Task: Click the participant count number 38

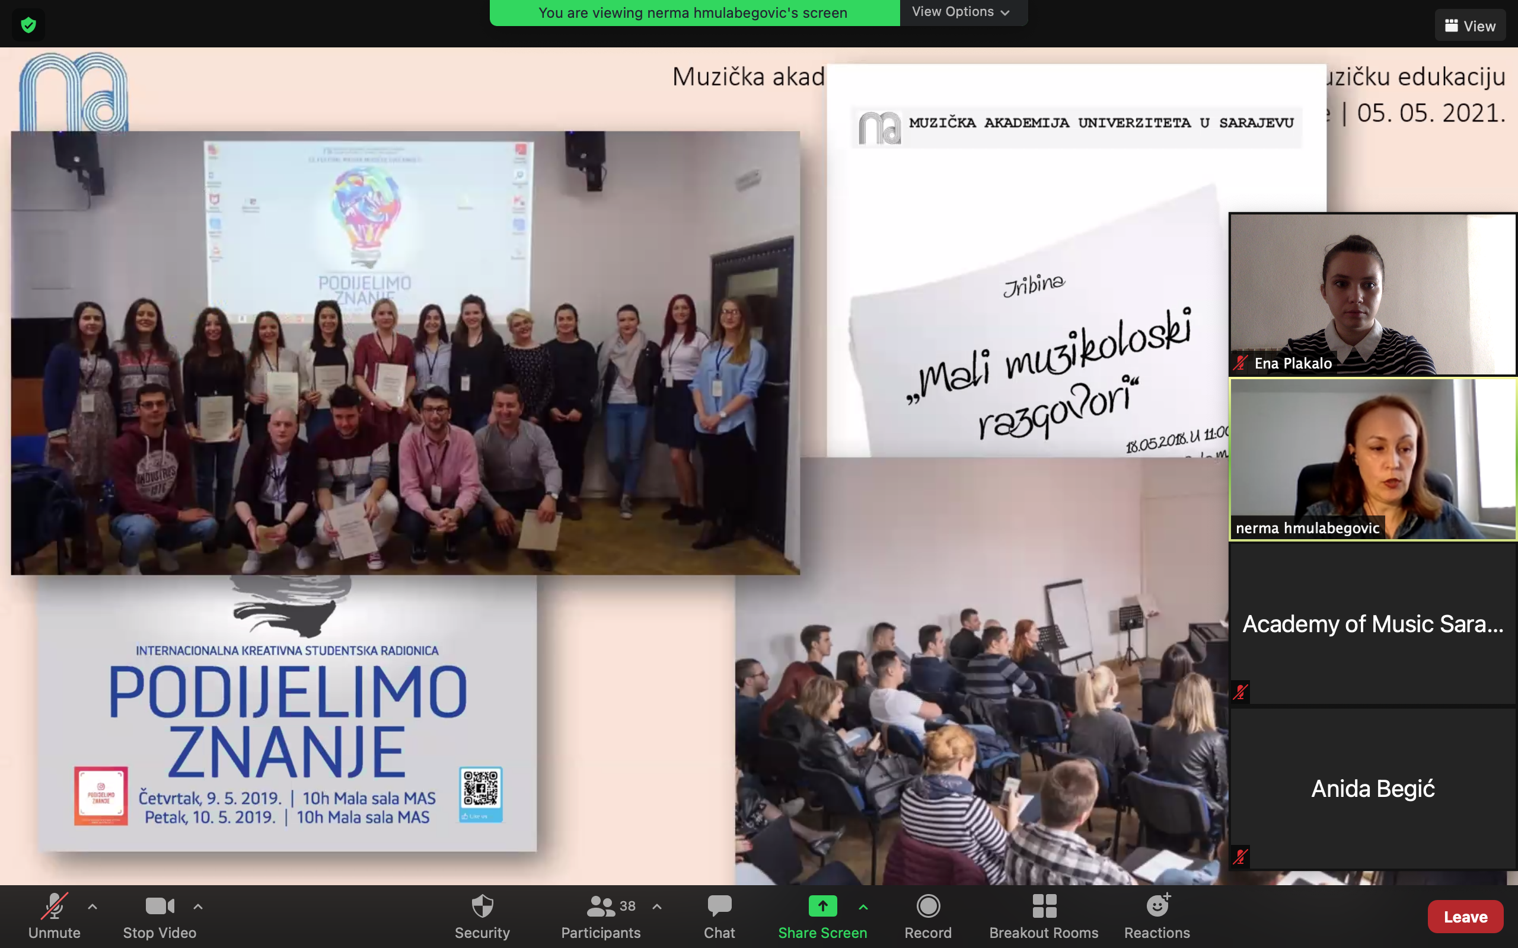Action: 627,906
